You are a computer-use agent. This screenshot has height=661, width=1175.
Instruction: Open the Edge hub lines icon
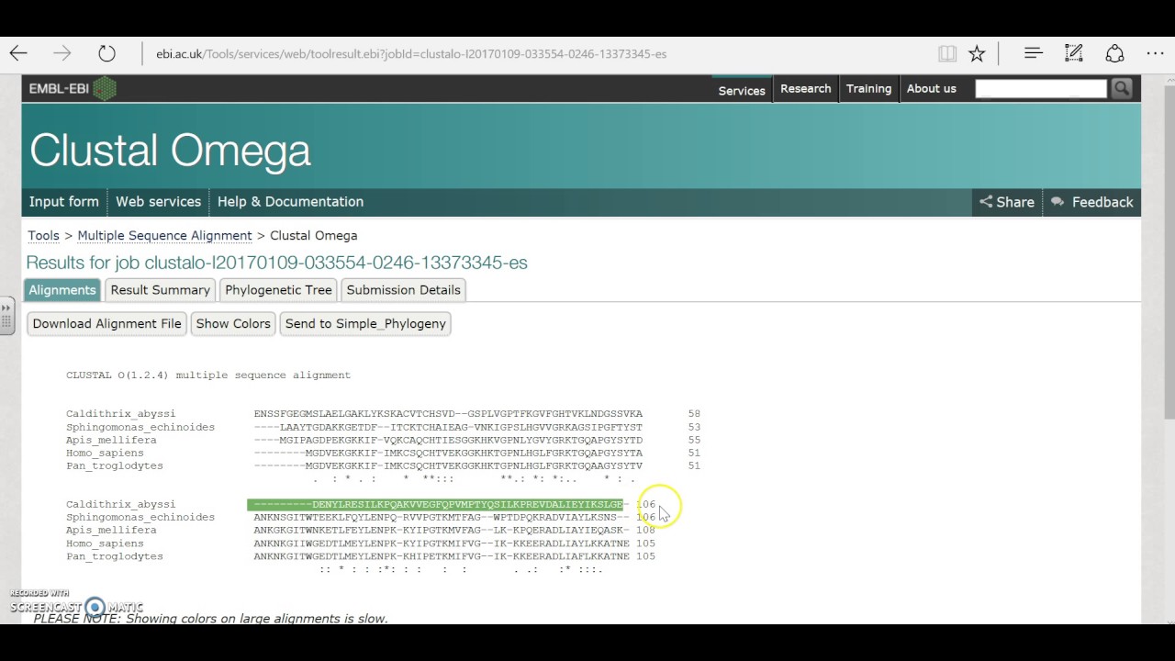pyautogui.click(x=1034, y=53)
